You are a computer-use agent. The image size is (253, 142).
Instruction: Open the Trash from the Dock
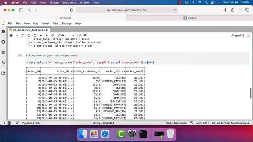click(x=170, y=134)
